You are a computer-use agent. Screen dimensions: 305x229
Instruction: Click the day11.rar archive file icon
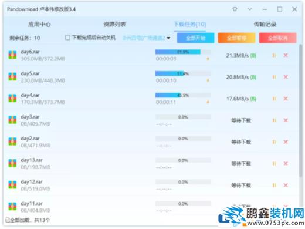[12, 207]
